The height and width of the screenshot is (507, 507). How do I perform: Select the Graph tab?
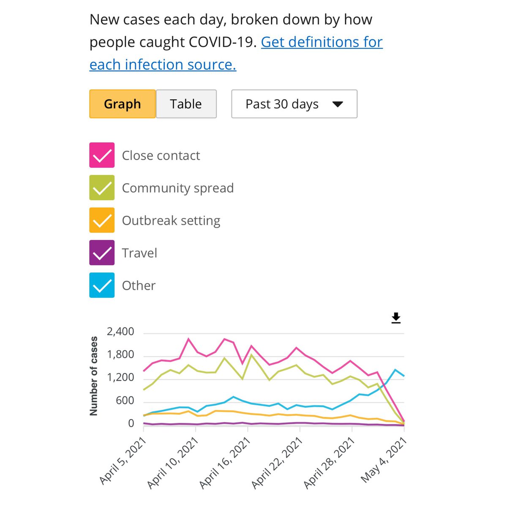[x=123, y=104]
